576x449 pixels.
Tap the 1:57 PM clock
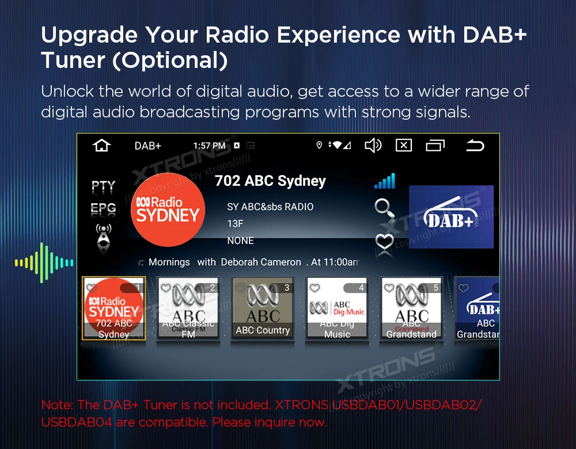[210, 146]
